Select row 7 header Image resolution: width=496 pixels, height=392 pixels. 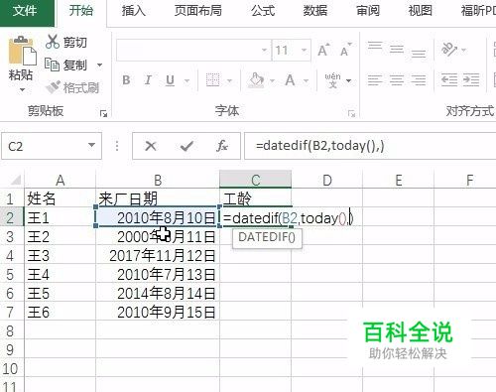[x=11, y=313]
